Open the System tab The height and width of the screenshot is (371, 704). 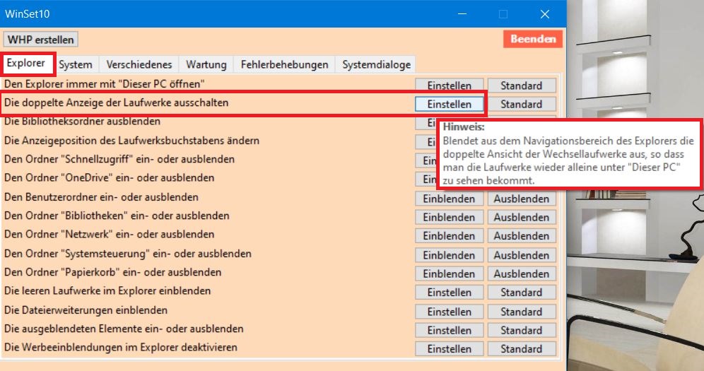click(x=76, y=64)
